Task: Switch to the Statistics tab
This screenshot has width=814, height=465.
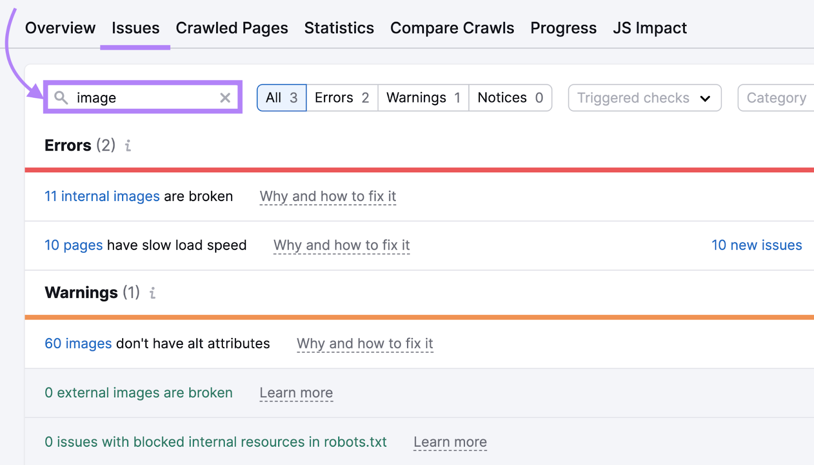Action: click(339, 28)
